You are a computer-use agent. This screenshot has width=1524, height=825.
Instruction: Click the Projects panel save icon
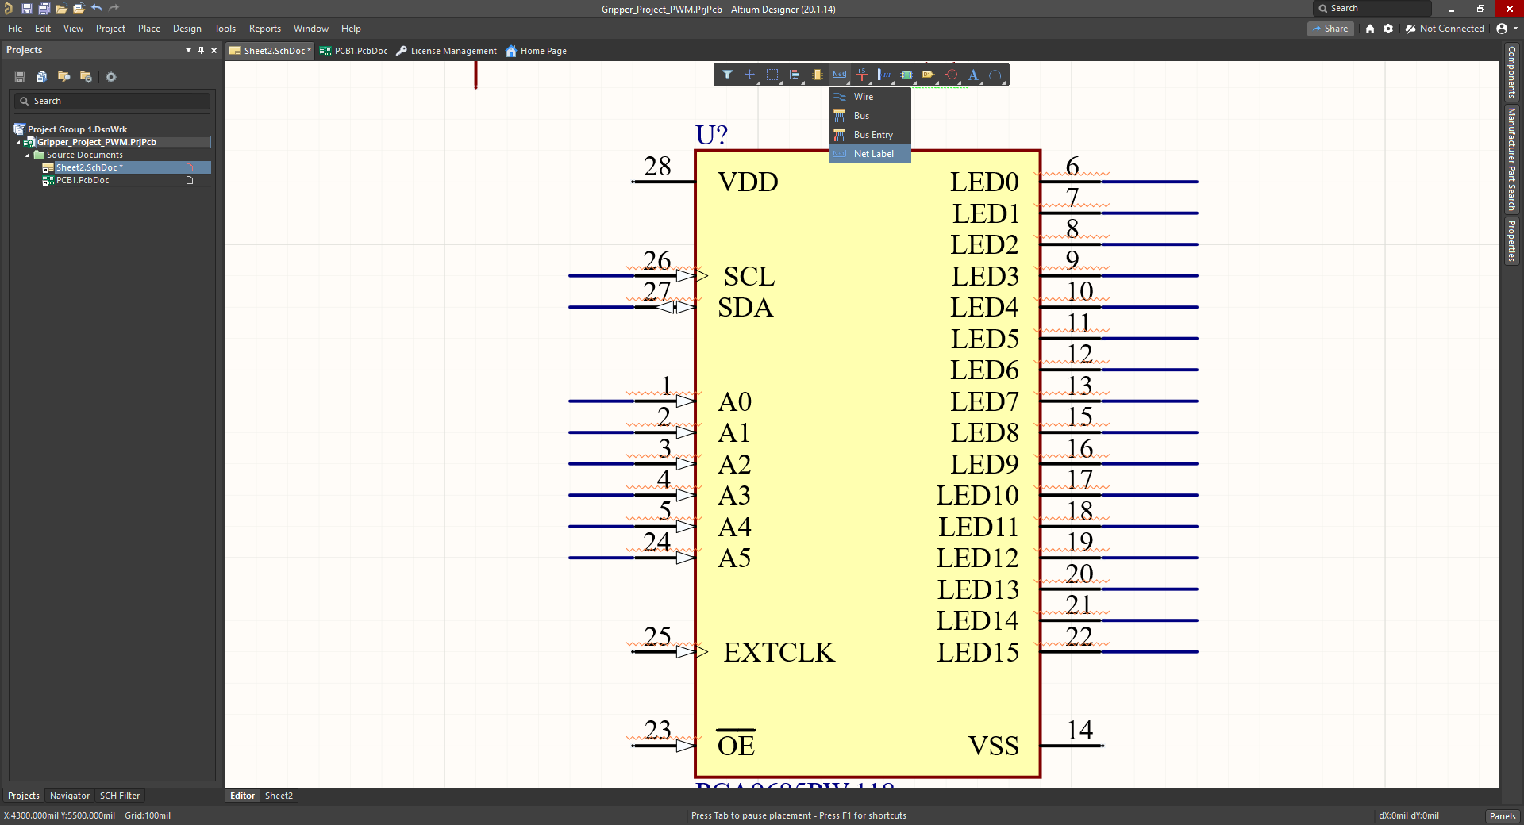(x=20, y=77)
